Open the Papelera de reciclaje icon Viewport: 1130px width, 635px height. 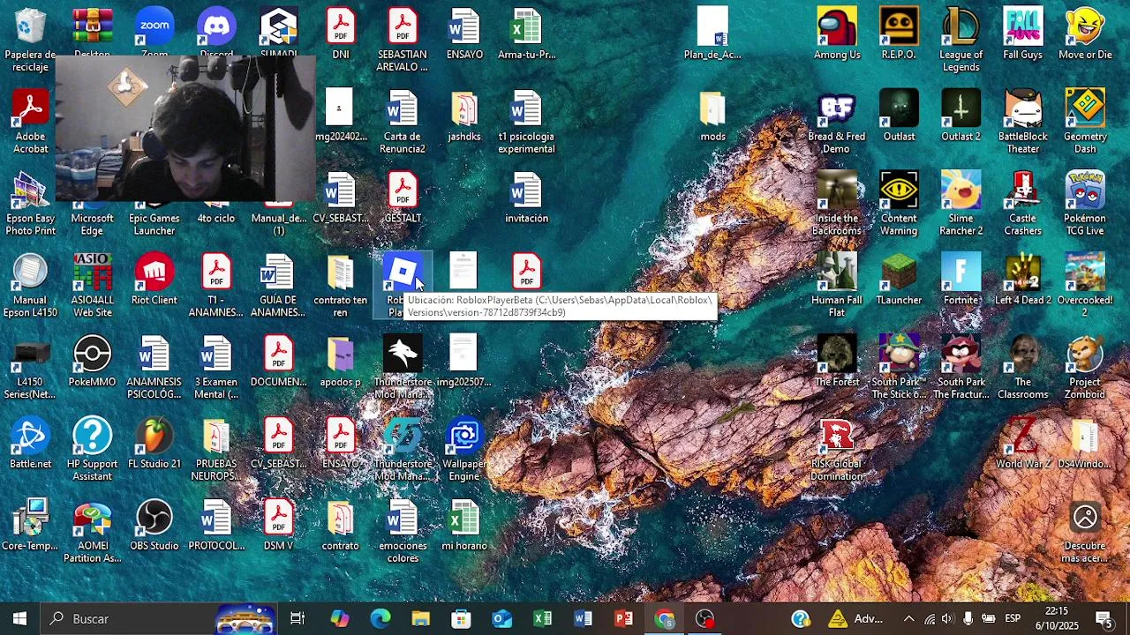click(31, 40)
